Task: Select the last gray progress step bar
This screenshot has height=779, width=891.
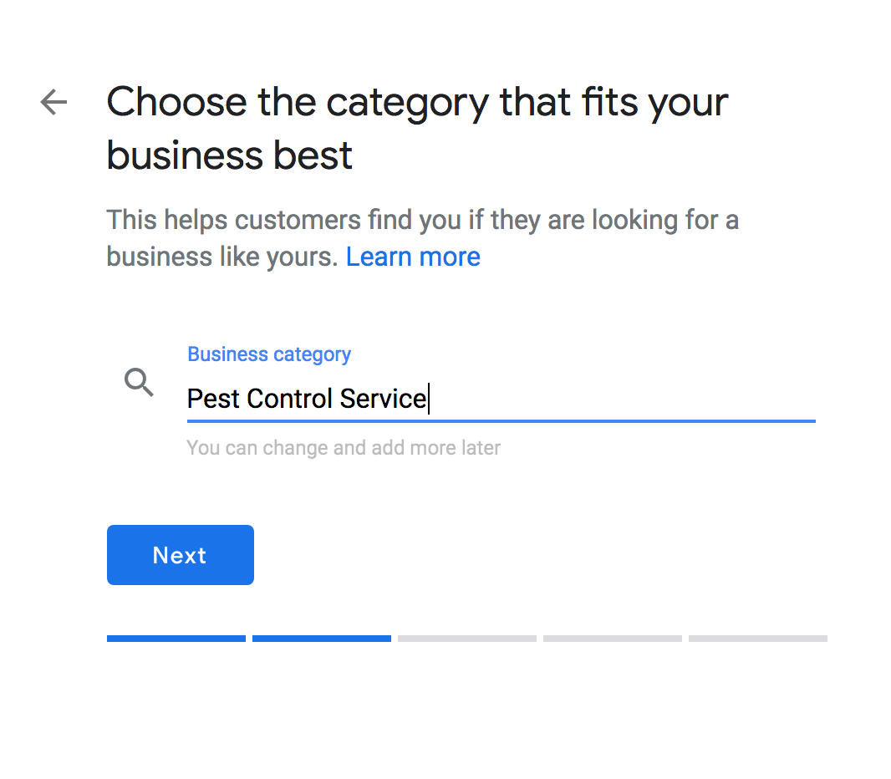Action: point(758,639)
